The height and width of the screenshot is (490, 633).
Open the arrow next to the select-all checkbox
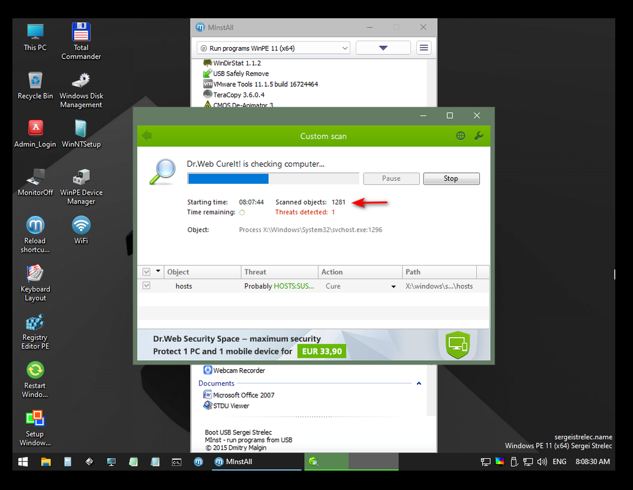point(158,271)
